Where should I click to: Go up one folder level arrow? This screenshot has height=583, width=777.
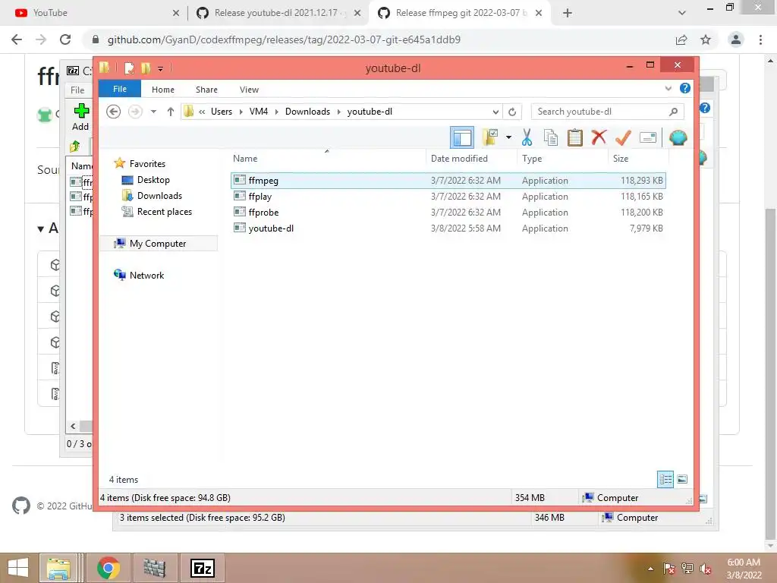click(171, 112)
